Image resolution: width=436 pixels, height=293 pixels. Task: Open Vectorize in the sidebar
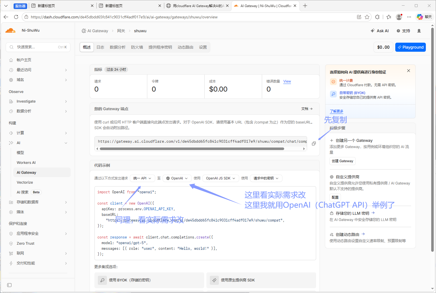42,182
